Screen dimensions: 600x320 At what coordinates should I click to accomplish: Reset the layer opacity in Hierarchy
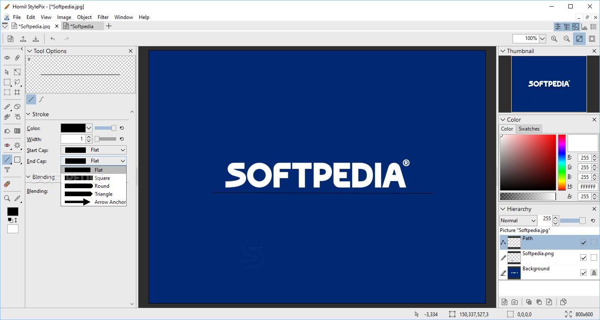(593, 221)
